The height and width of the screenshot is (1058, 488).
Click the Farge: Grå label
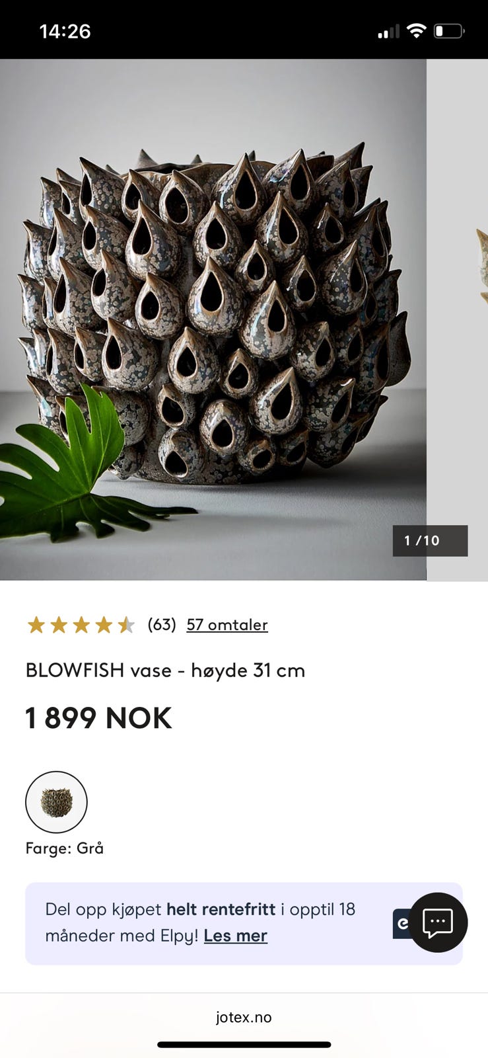[x=65, y=848]
